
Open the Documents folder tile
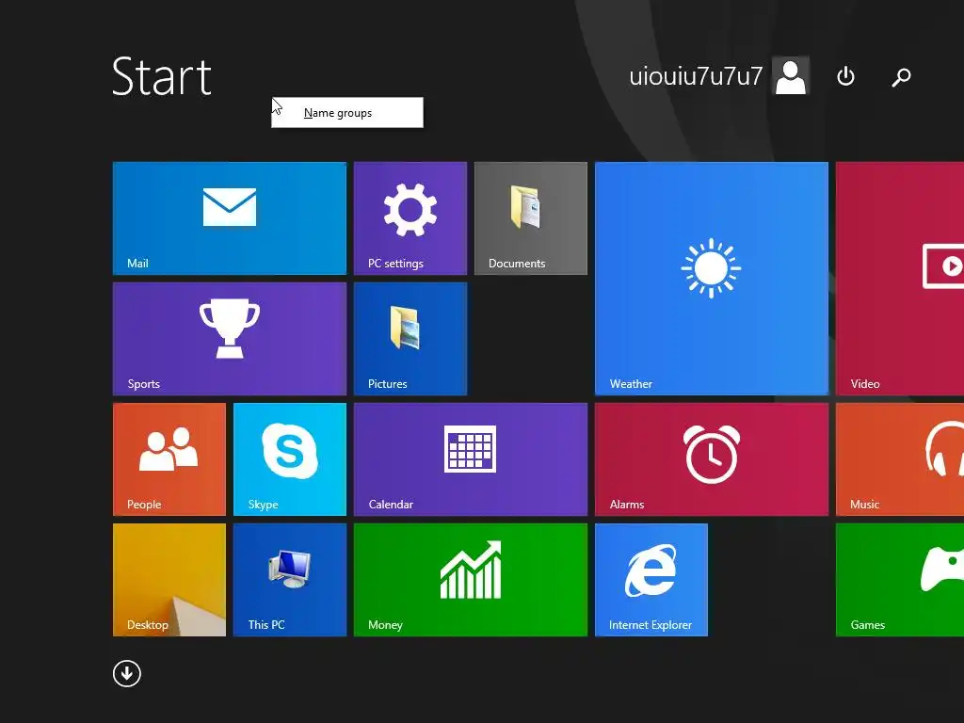531,218
